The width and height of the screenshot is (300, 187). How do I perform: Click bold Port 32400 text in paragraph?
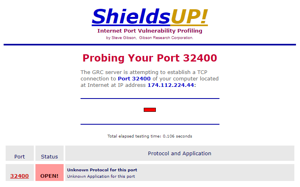pyautogui.click(x=134, y=78)
